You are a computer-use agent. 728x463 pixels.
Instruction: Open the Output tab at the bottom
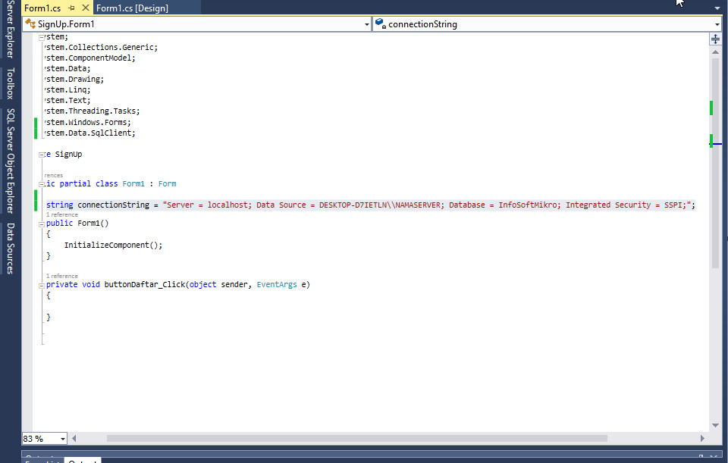click(x=82, y=461)
